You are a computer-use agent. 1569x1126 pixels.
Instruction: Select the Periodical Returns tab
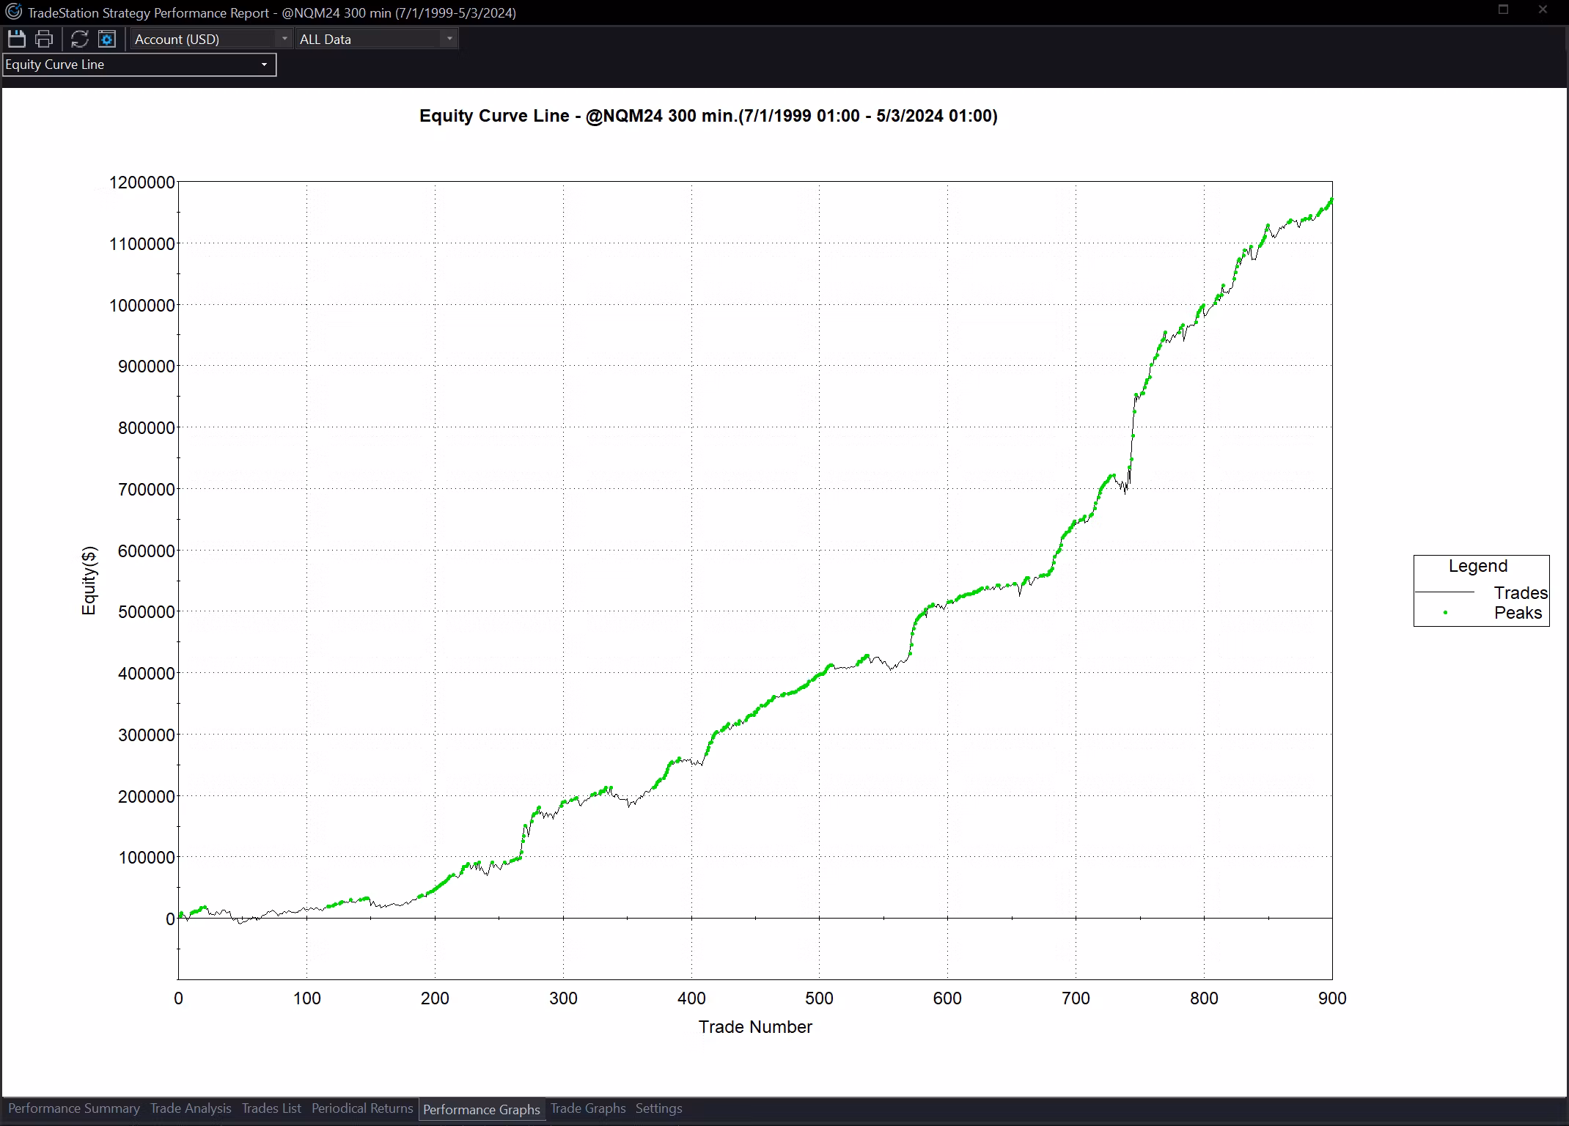(x=362, y=1108)
